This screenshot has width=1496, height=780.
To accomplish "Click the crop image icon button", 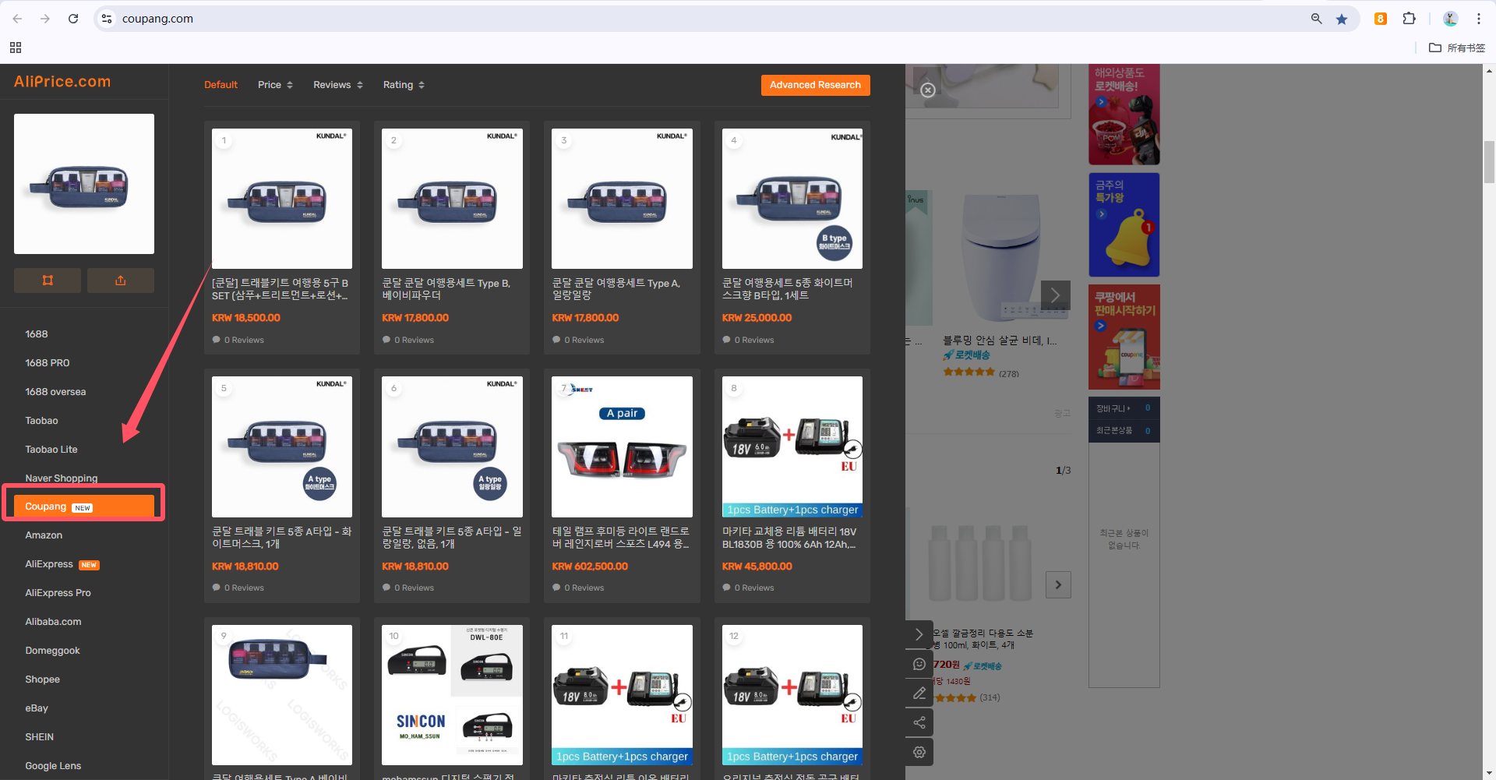I will point(48,281).
